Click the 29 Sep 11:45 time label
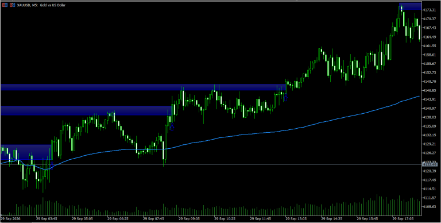This screenshot has height=223, width=441. tap(261, 218)
